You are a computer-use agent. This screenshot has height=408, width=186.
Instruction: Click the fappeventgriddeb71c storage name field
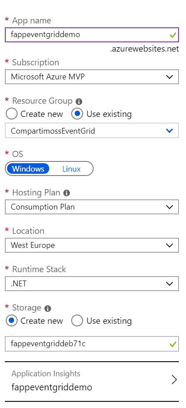(92, 344)
